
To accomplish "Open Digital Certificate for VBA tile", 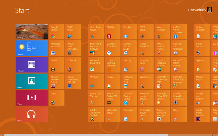I will point(162,65).
